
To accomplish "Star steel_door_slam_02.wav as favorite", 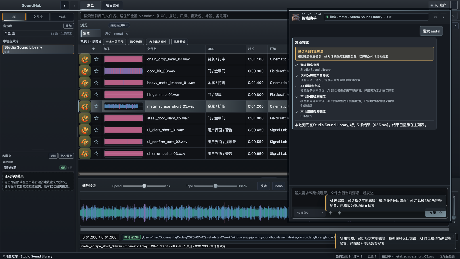I will point(96,118).
